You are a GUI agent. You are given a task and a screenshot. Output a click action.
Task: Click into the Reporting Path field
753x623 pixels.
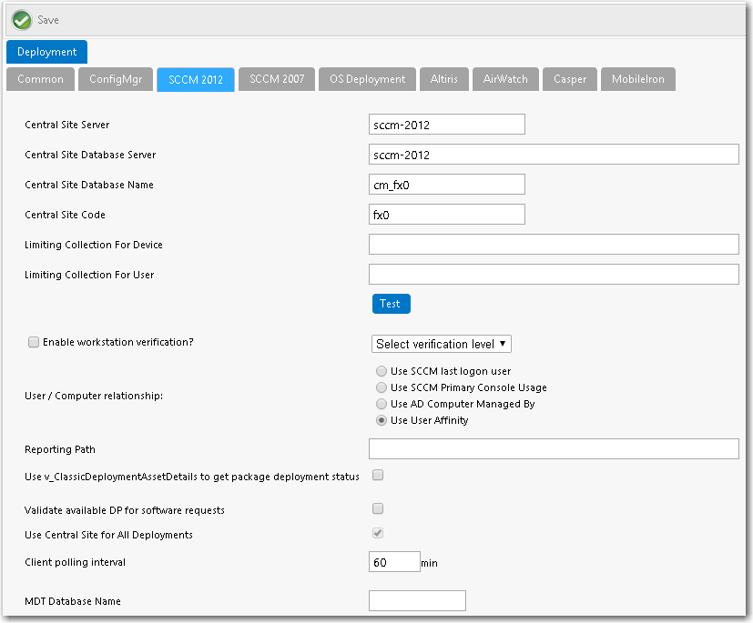tap(553, 449)
